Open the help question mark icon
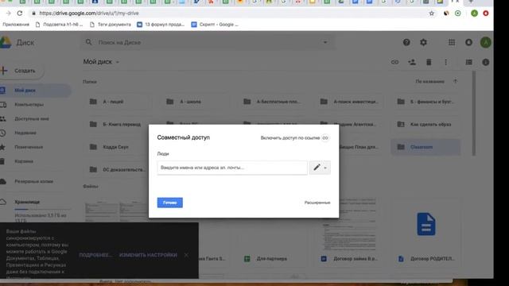Screen dimensions: 509x286 coord(406,42)
